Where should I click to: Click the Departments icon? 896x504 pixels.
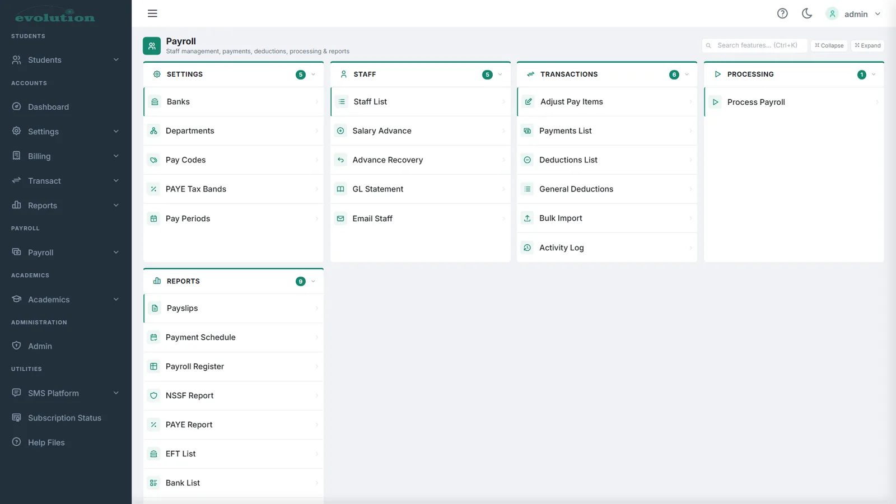click(x=153, y=131)
